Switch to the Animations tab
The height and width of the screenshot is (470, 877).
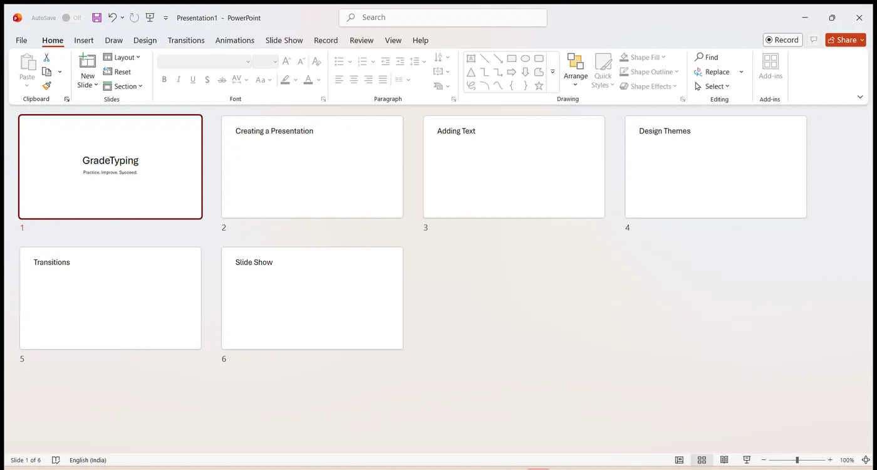pos(235,40)
